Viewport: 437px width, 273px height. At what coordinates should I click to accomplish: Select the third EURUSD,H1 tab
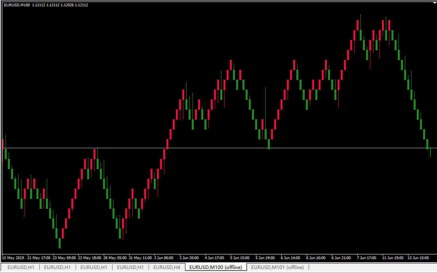pos(94,267)
